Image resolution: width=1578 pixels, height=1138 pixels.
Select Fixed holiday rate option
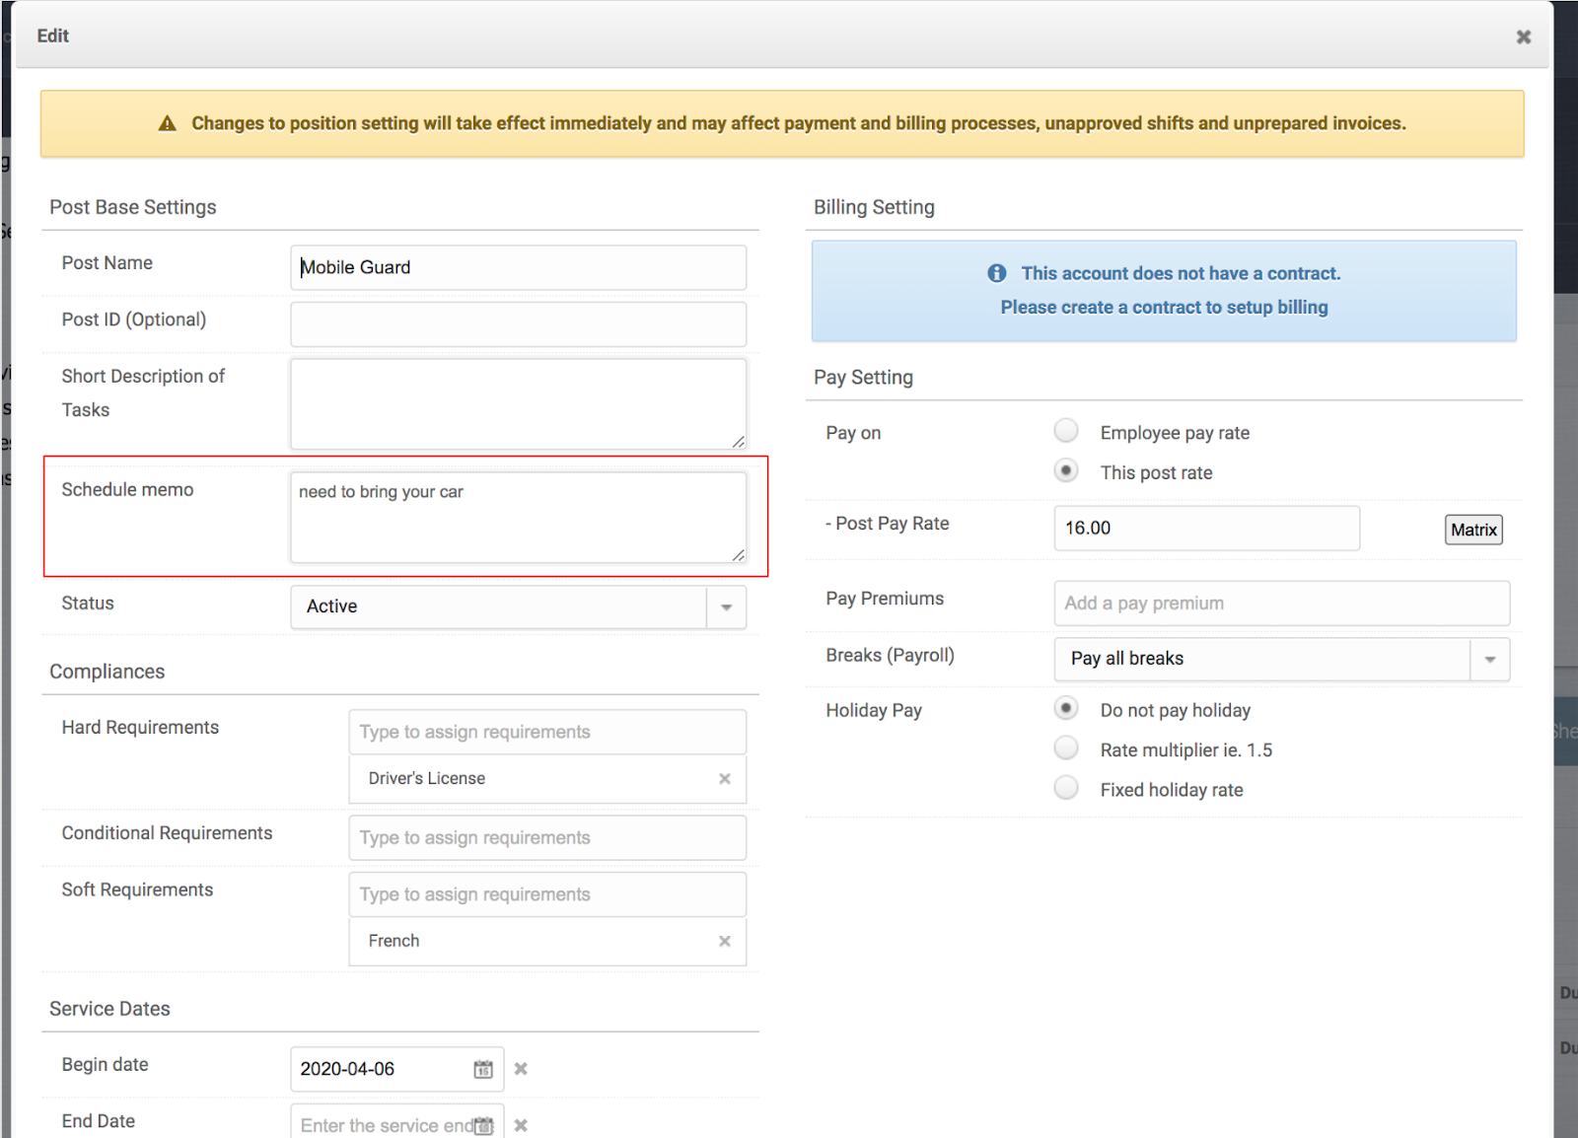coord(1066,787)
